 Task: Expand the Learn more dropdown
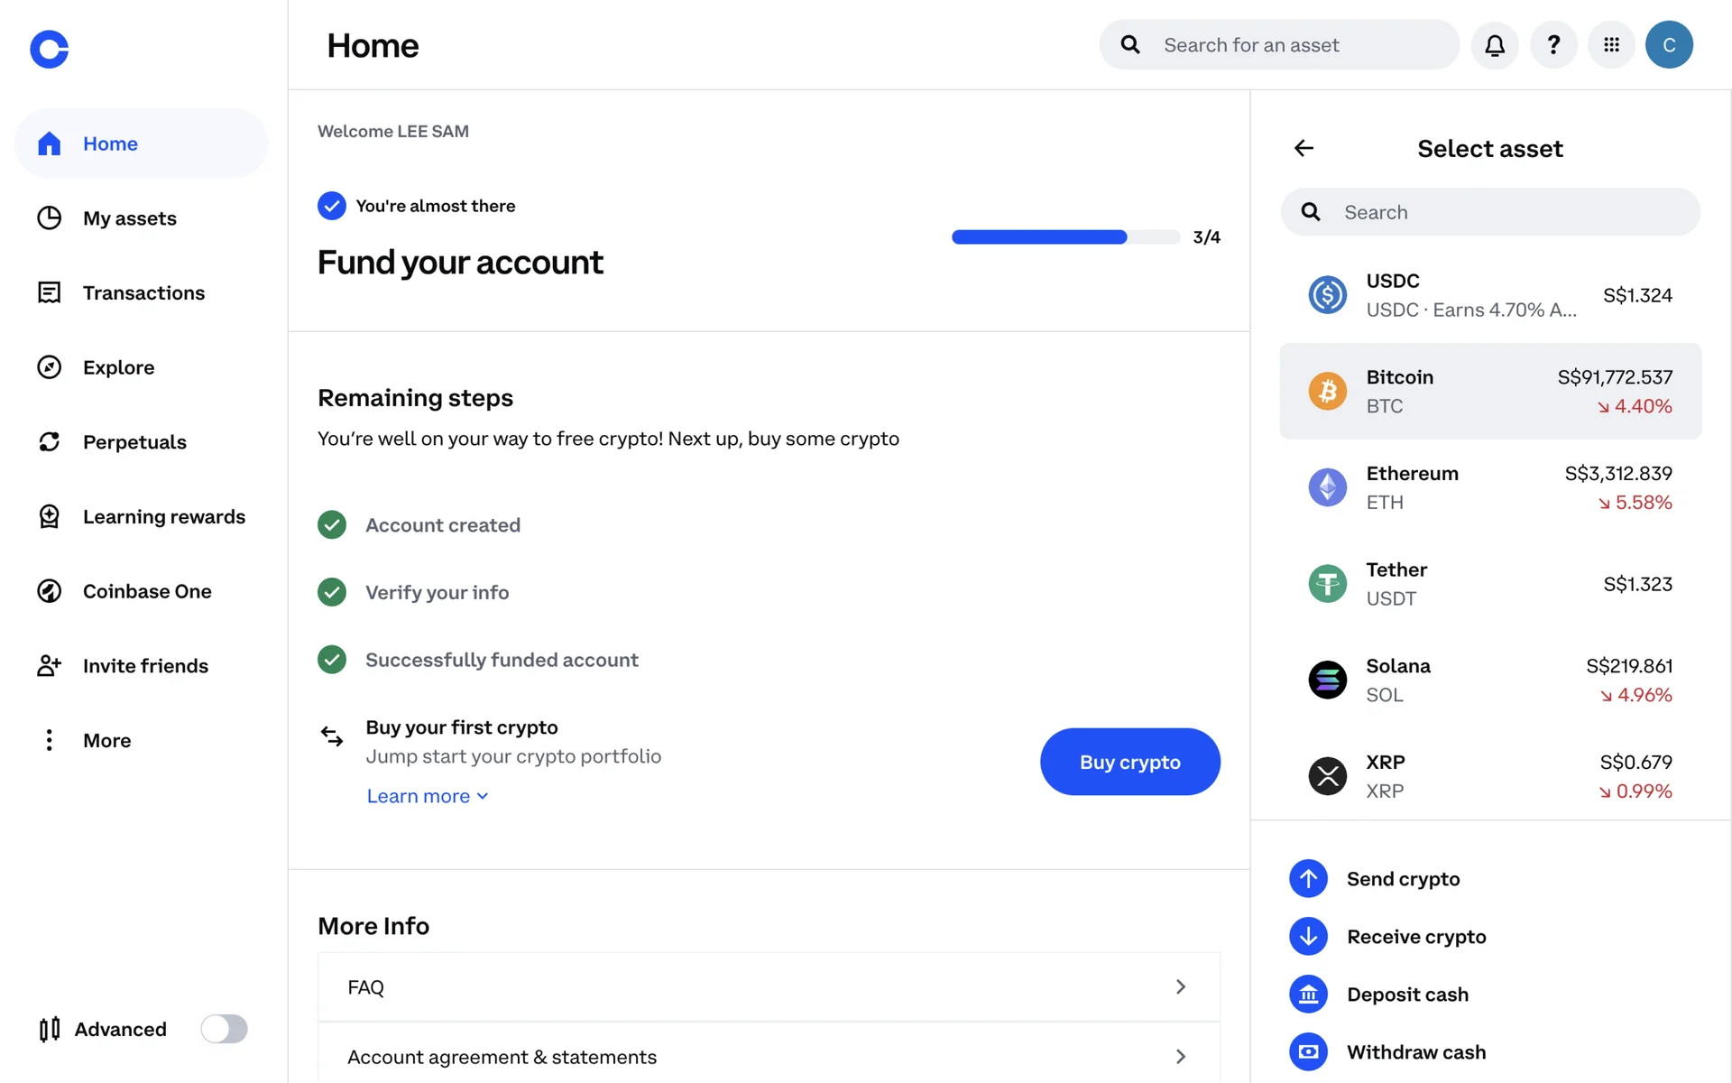427,796
